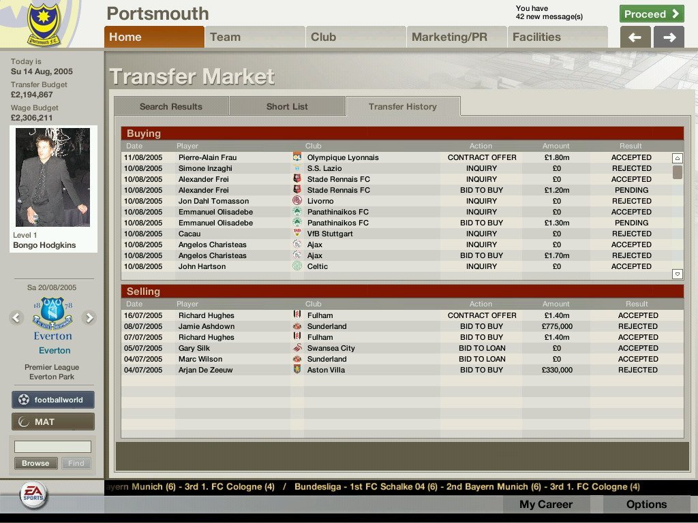The height and width of the screenshot is (523, 698).
Task: Open the footballworld button
Action: pyautogui.click(x=53, y=400)
